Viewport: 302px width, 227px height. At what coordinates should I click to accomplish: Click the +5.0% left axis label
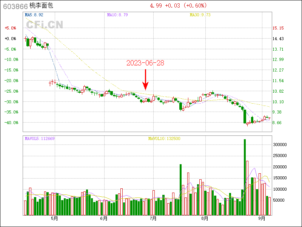coord(11,28)
